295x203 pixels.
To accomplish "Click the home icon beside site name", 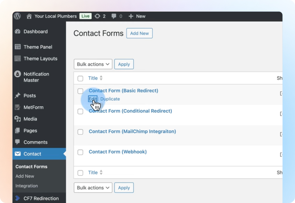I will point(29,16).
